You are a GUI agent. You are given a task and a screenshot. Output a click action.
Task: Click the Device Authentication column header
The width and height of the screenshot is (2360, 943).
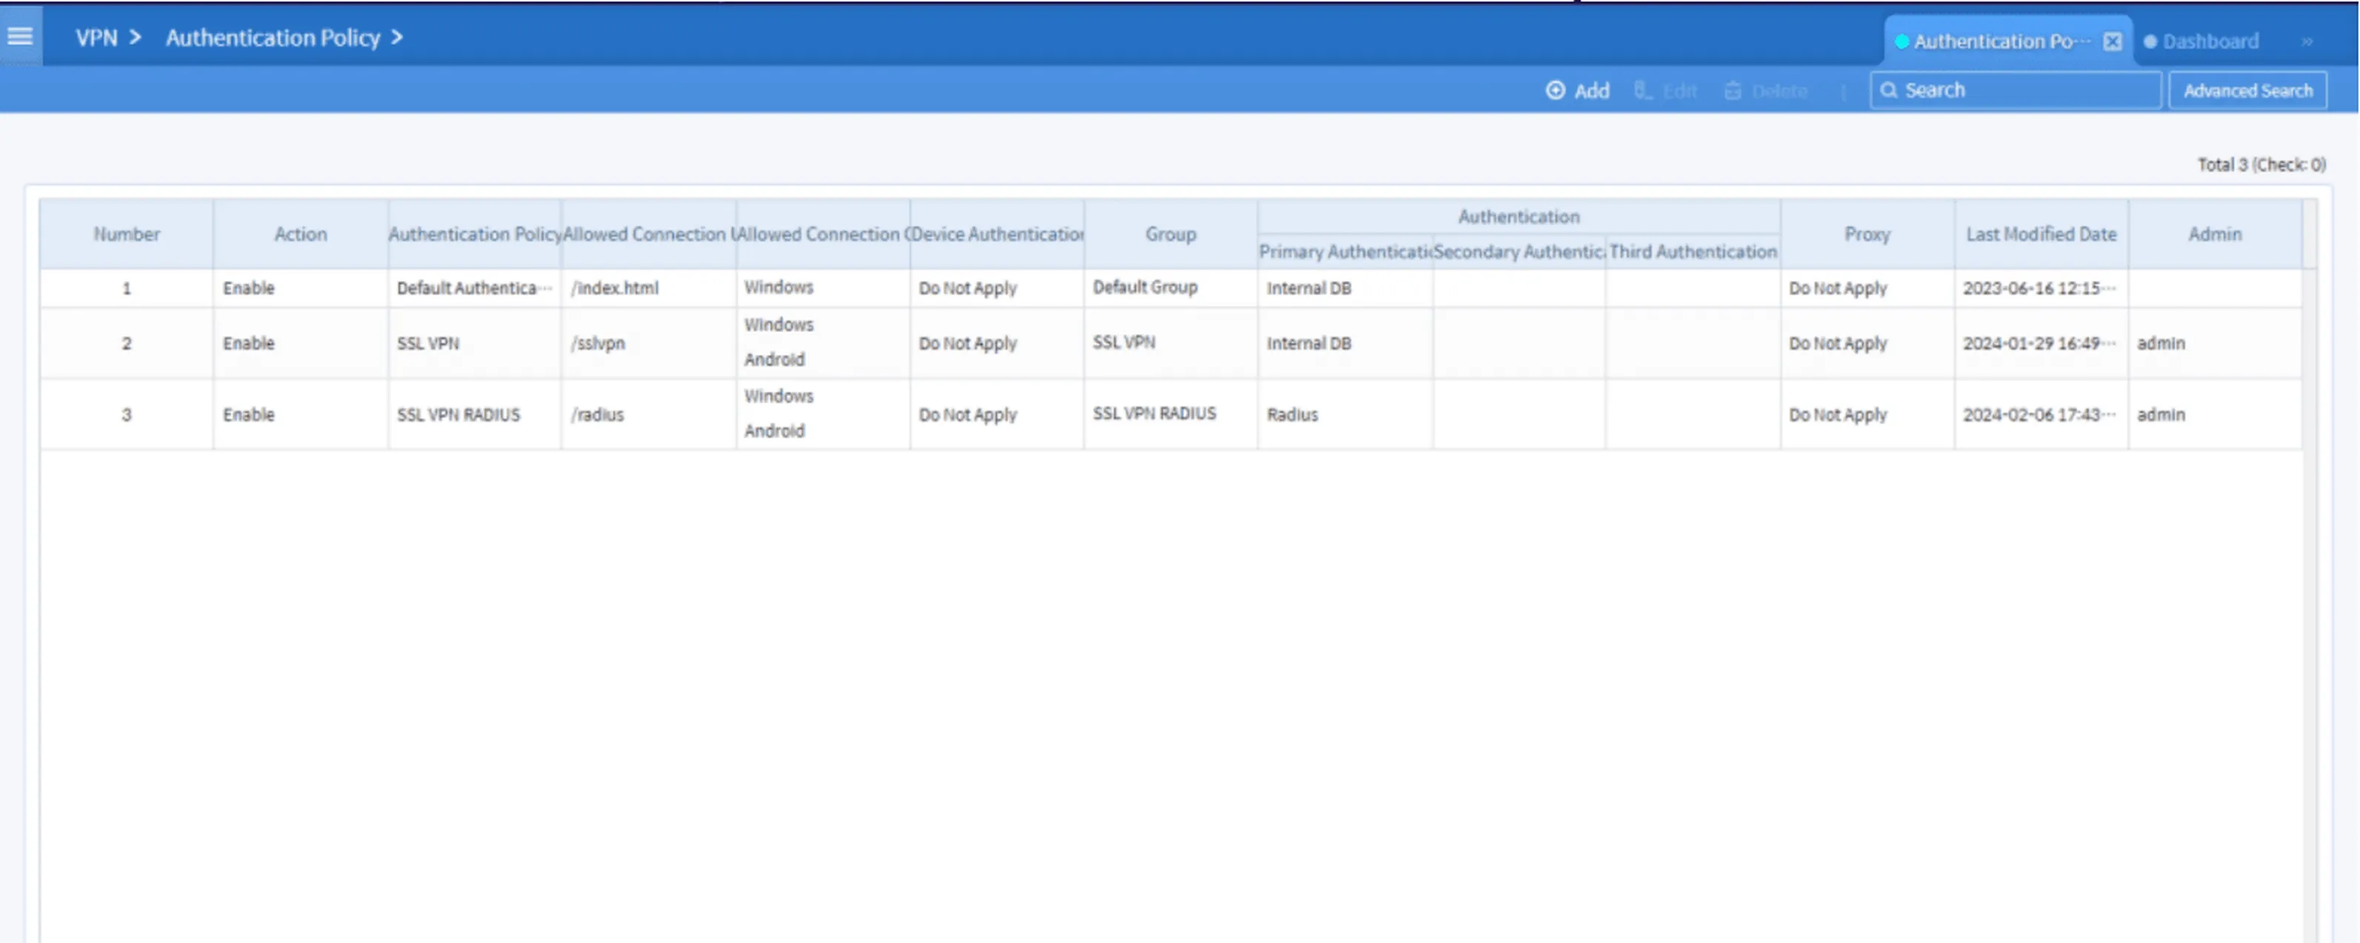(x=997, y=235)
